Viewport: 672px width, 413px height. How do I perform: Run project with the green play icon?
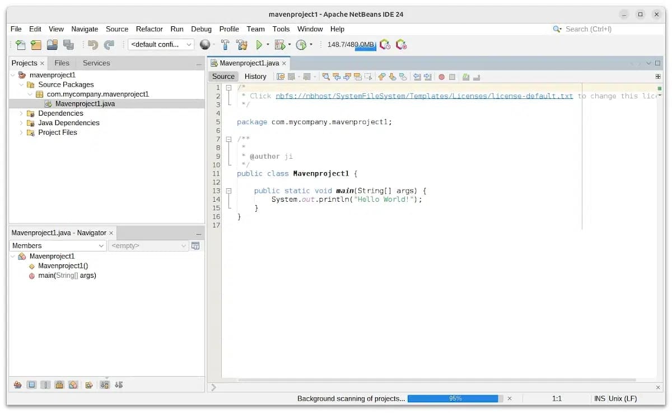click(x=259, y=45)
